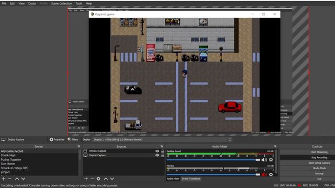Click the Kagami's game window title

point(105,14)
